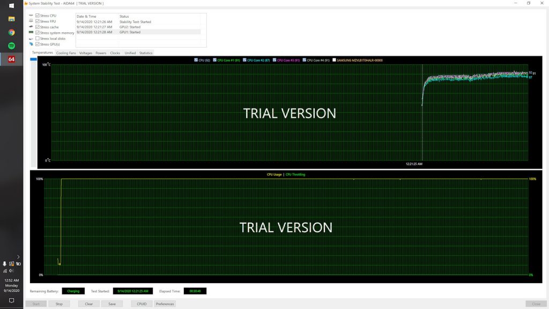Select the 'Stability Test: Started' log row
Image resolution: width=549 pixels, height=309 pixels.
139,21
